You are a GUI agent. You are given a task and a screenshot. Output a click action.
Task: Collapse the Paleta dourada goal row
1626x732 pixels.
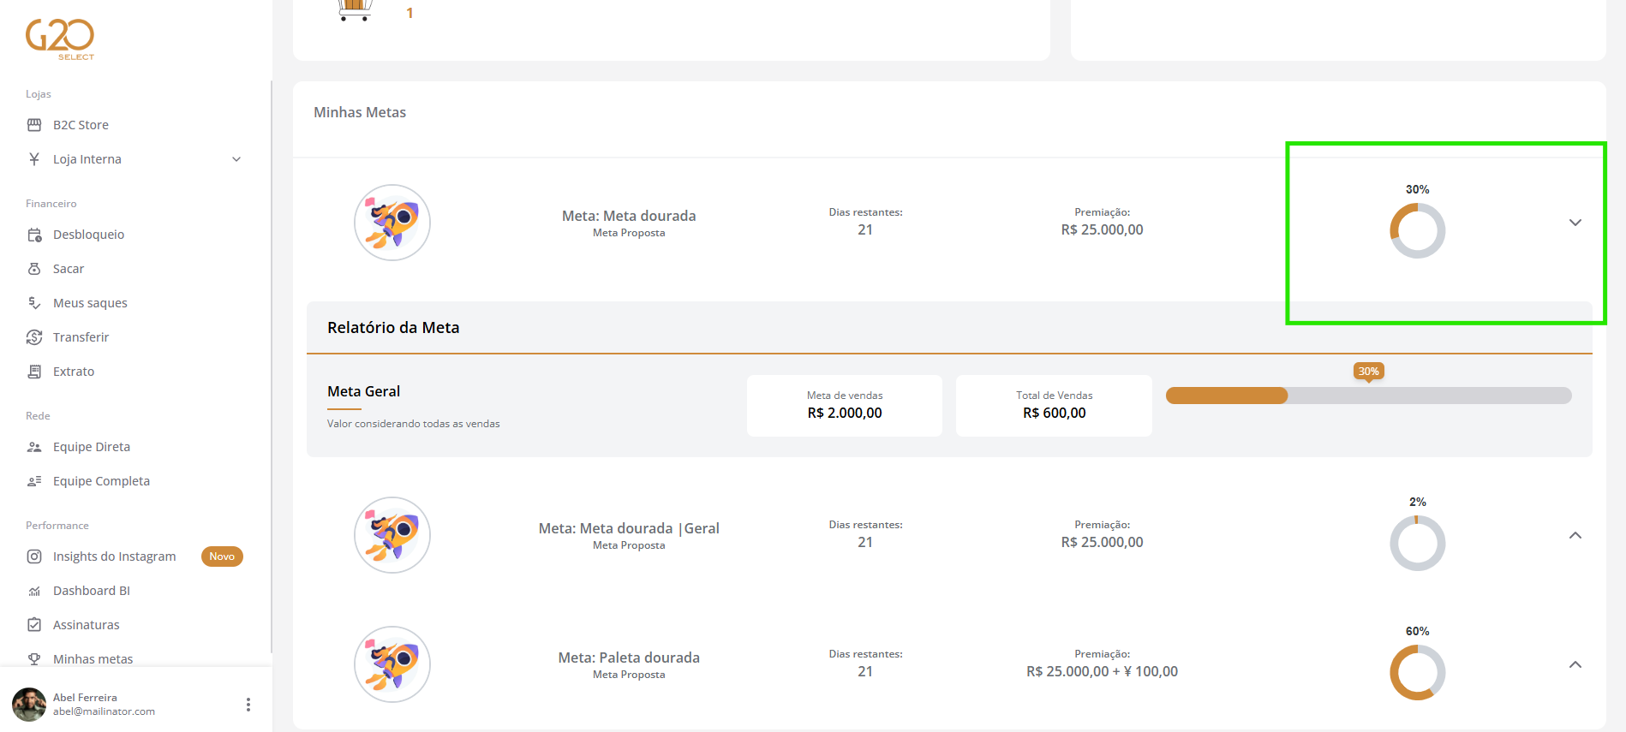click(1575, 664)
